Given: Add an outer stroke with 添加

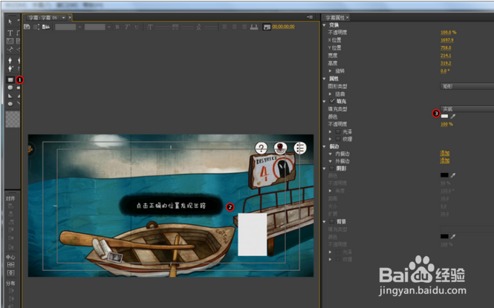Looking at the screenshot, I should tap(444, 161).
